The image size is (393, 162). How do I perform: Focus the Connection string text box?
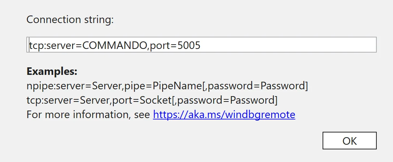pyautogui.click(x=202, y=45)
